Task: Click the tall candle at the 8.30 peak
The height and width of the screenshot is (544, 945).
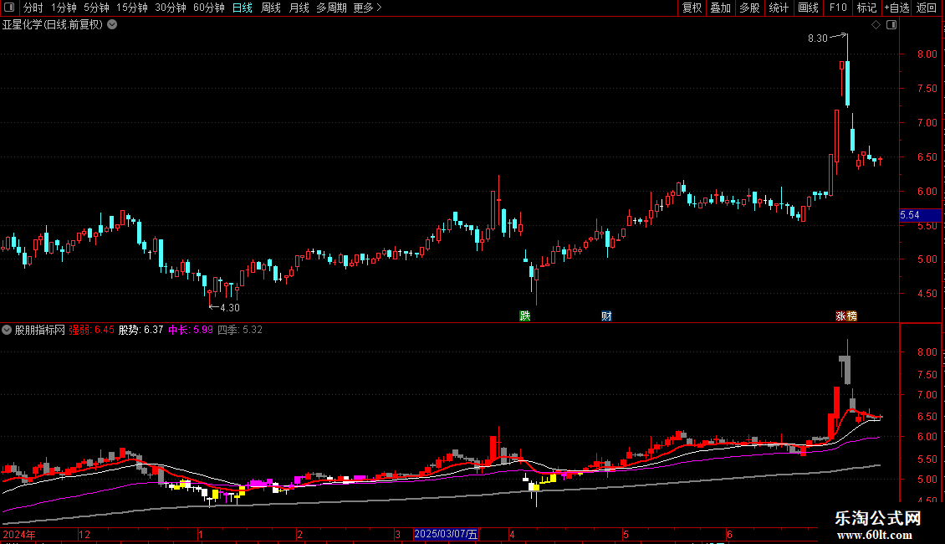Action: pyautogui.click(x=847, y=83)
